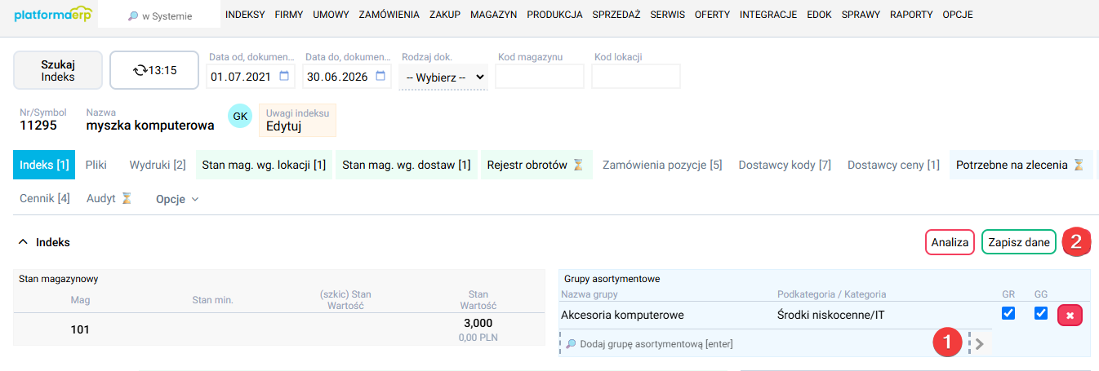Click Edytuj under Uwagi indeksu
This screenshot has width=1099, height=371.
click(284, 126)
